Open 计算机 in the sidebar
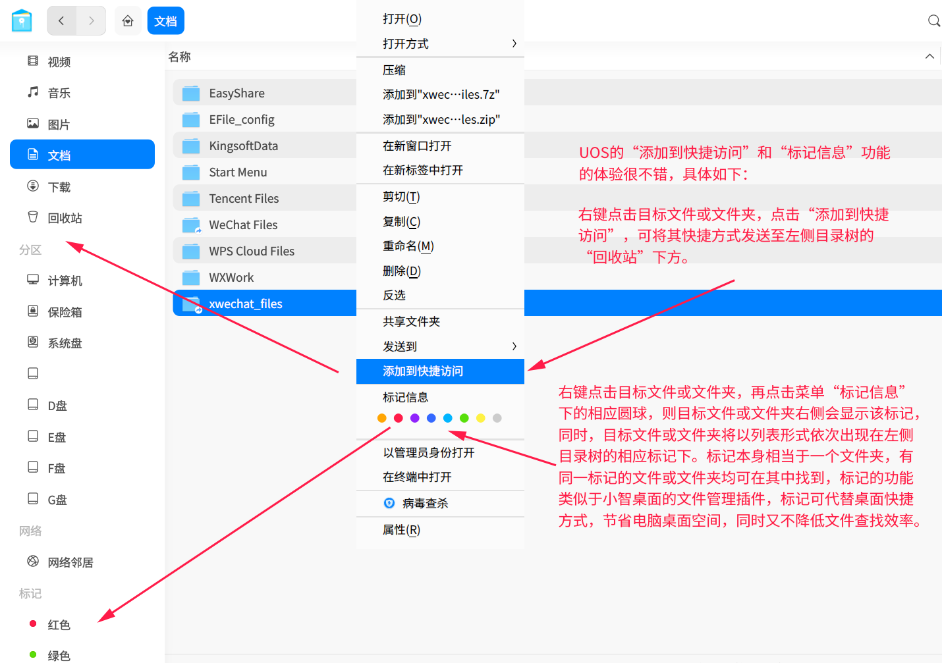The image size is (942, 663). (82, 280)
